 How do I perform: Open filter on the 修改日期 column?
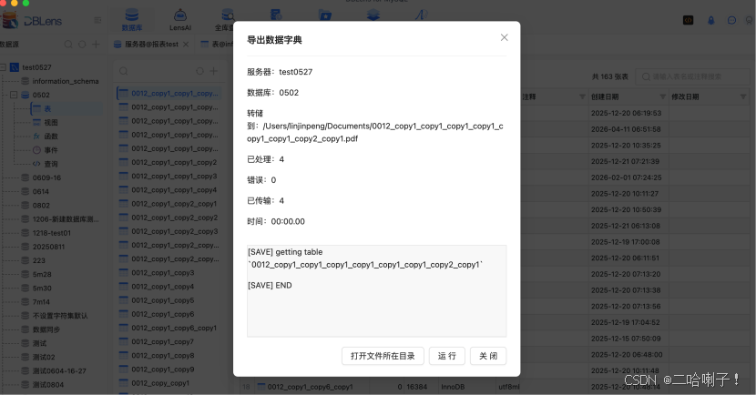(743, 96)
